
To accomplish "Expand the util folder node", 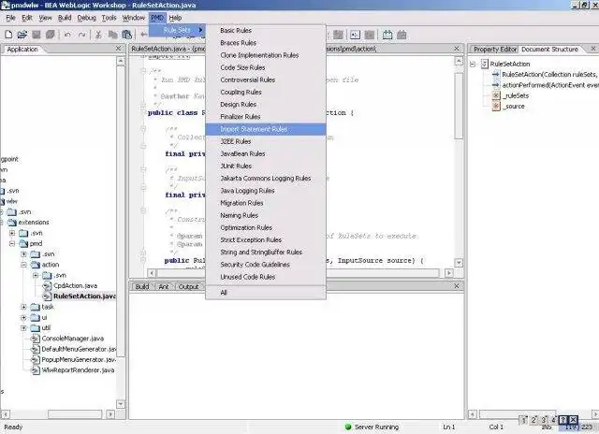I will pyautogui.click(x=23, y=328).
